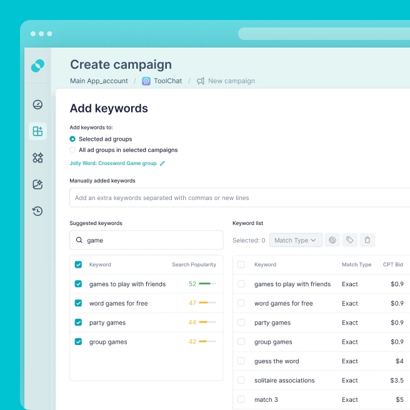This screenshot has width=410, height=410.
Task: Click the trash delete icon in keyword list toolbar
Action: 367,240
